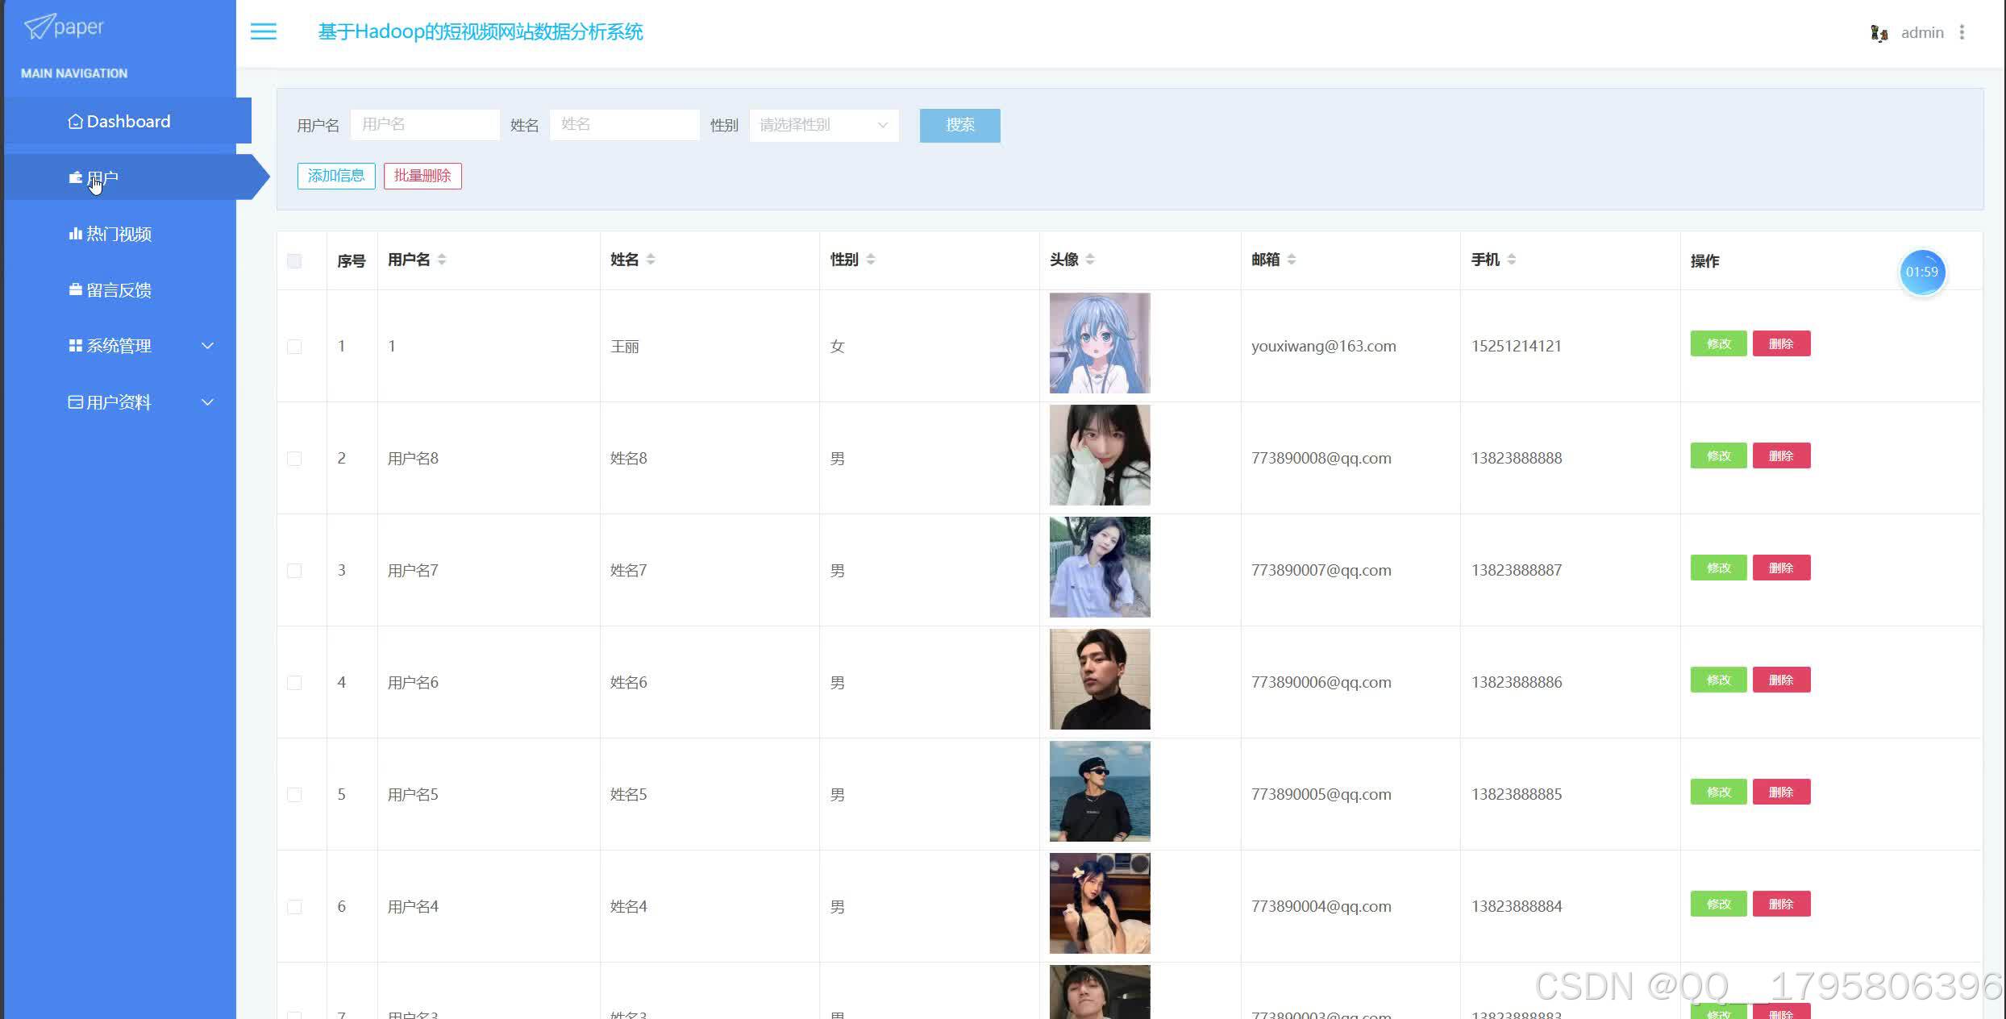The image size is (2006, 1019).
Task: Click the admin avatar icon
Action: point(1879,33)
